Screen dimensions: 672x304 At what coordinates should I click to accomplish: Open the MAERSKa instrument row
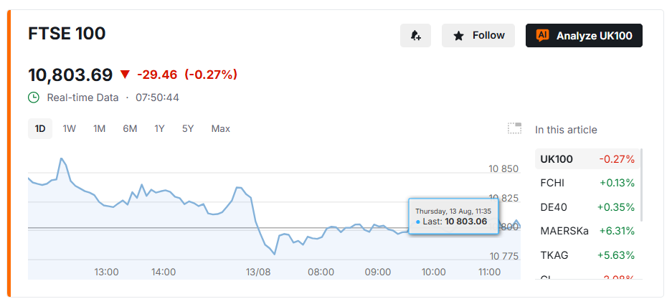pyautogui.click(x=587, y=231)
